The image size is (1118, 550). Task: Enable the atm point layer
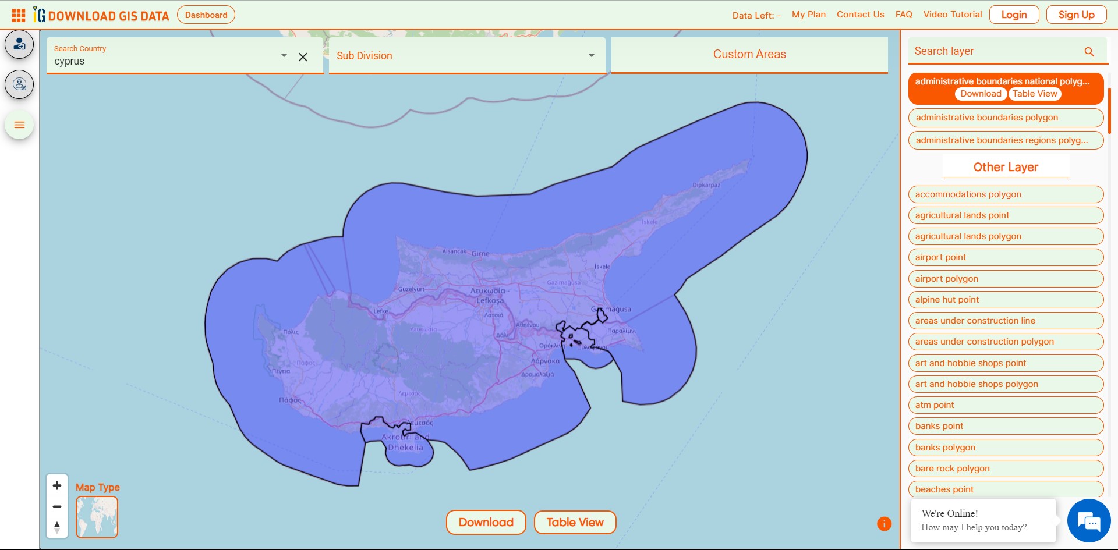(x=1006, y=404)
